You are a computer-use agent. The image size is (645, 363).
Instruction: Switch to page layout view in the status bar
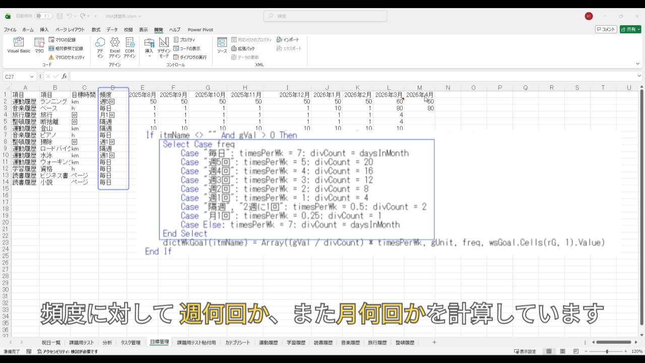coord(562,351)
